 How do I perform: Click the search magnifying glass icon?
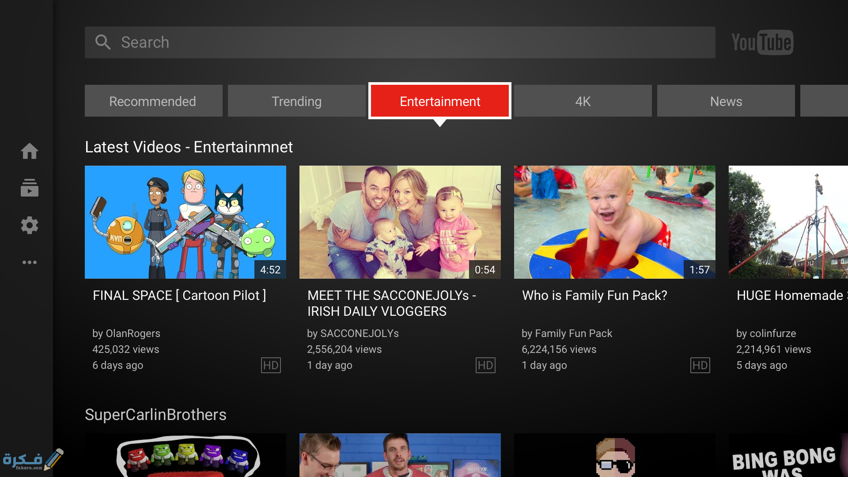pos(103,42)
